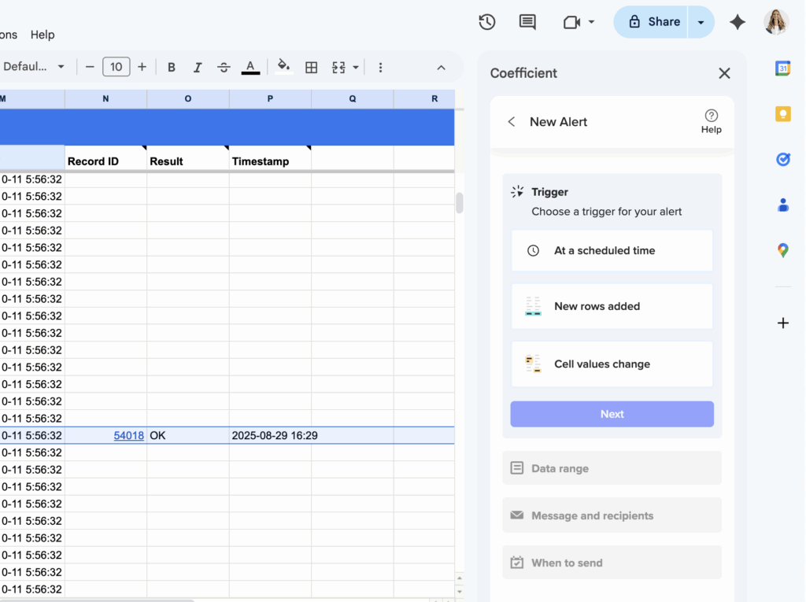Expand the 'When to send' section
The height and width of the screenshot is (602, 806).
(x=612, y=563)
